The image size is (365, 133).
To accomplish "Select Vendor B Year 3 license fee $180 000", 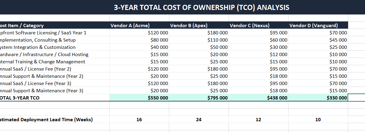I will click(199, 83).
